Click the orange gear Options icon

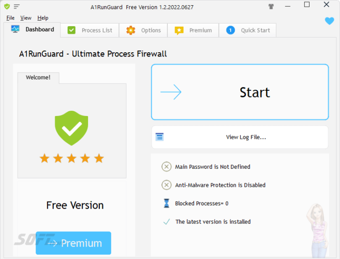pos(131,30)
